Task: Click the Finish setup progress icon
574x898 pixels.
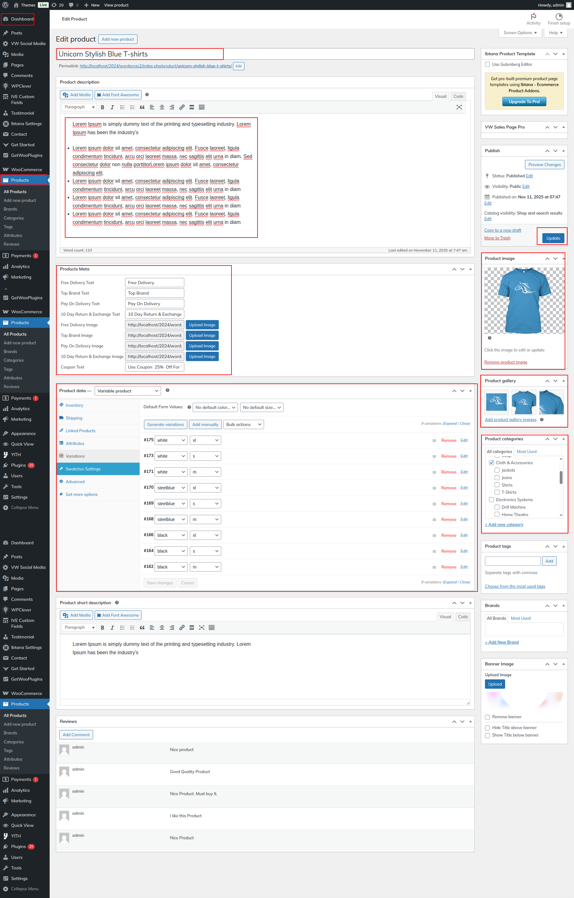Action: (558, 17)
